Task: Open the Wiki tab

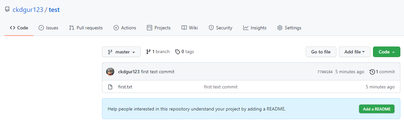Action: [x=189, y=28]
